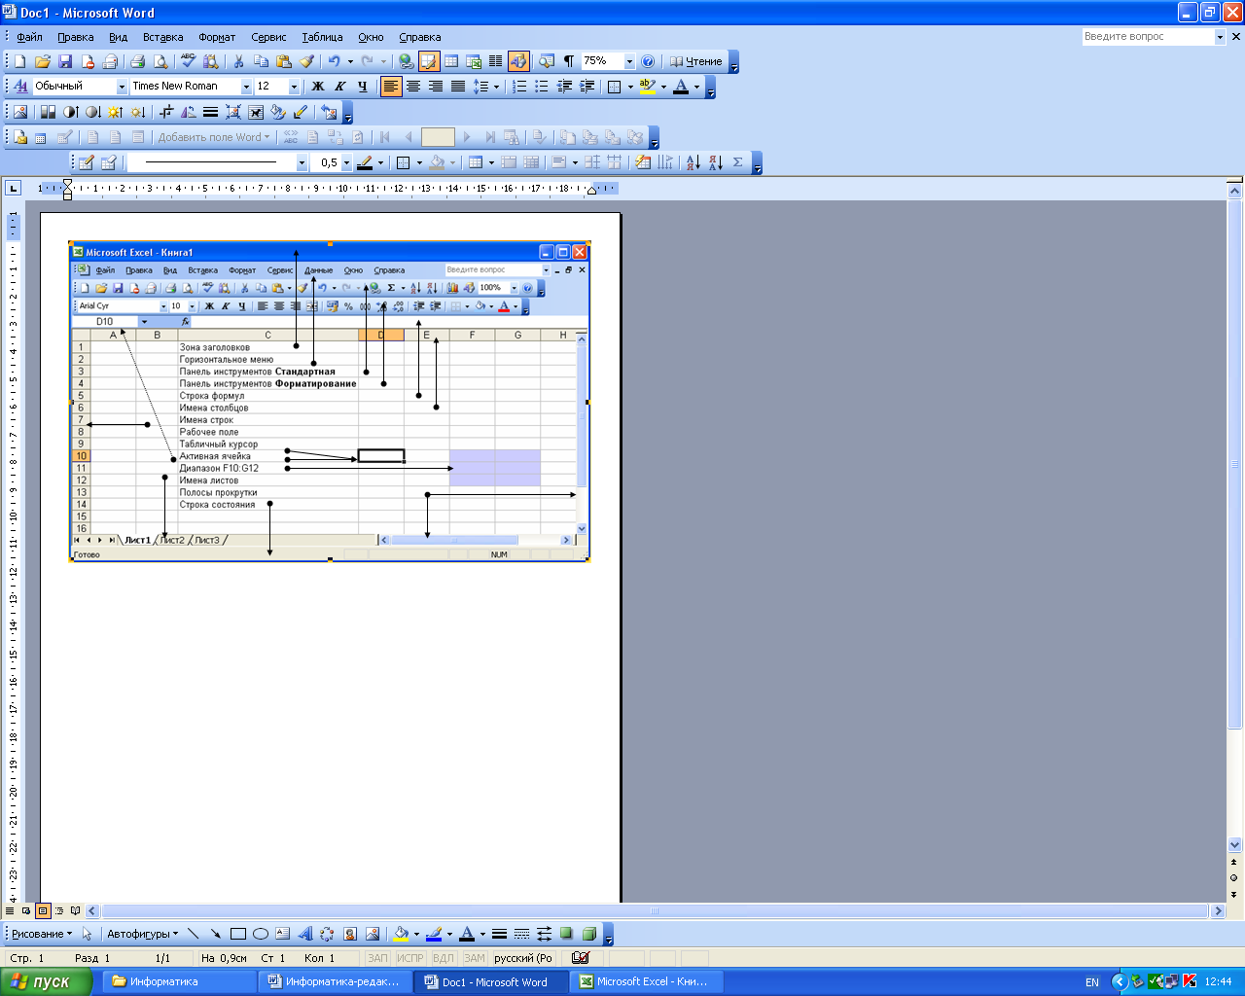
Task: Insert a hyperlink via the globe icon
Action: point(407,61)
